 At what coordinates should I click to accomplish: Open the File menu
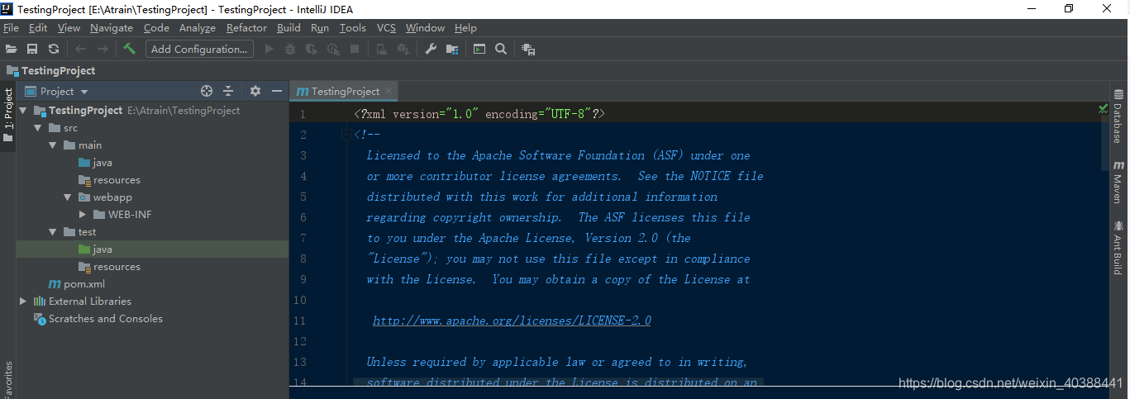click(x=11, y=28)
